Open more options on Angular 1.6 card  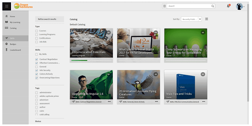[x=109, y=101]
